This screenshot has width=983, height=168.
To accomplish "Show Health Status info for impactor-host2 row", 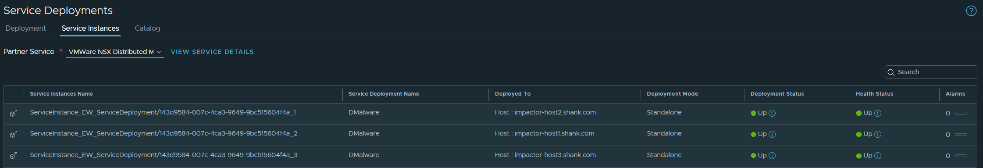I will (x=878, y=113).
